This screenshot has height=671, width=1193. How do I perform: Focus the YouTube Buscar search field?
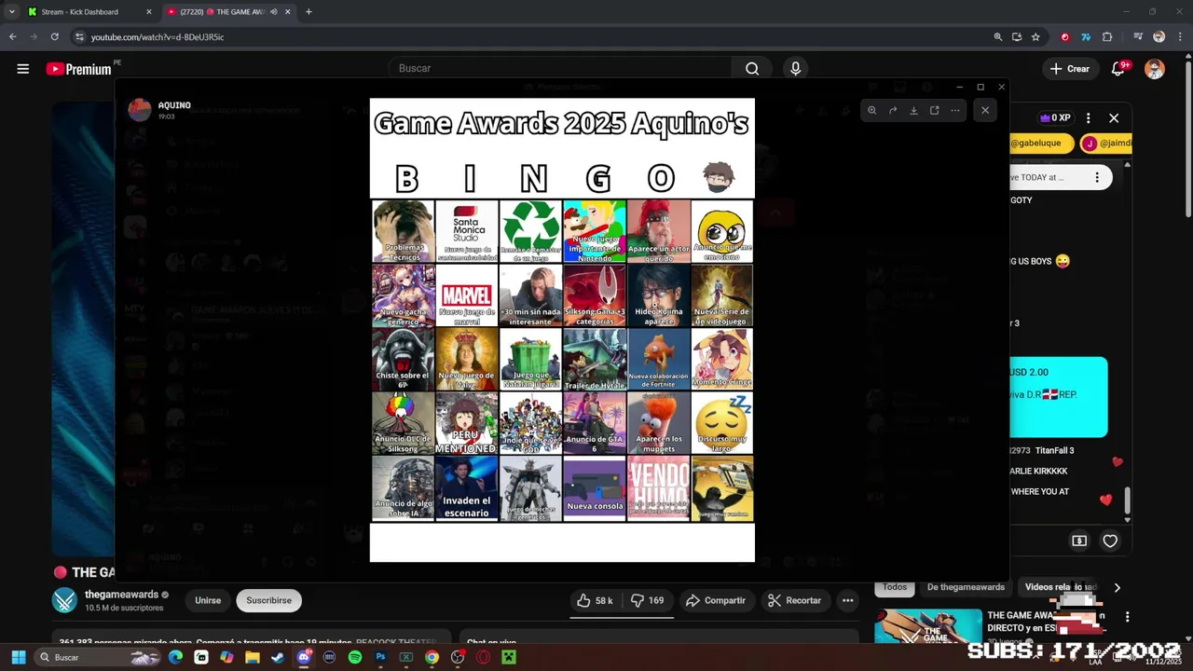559,68
